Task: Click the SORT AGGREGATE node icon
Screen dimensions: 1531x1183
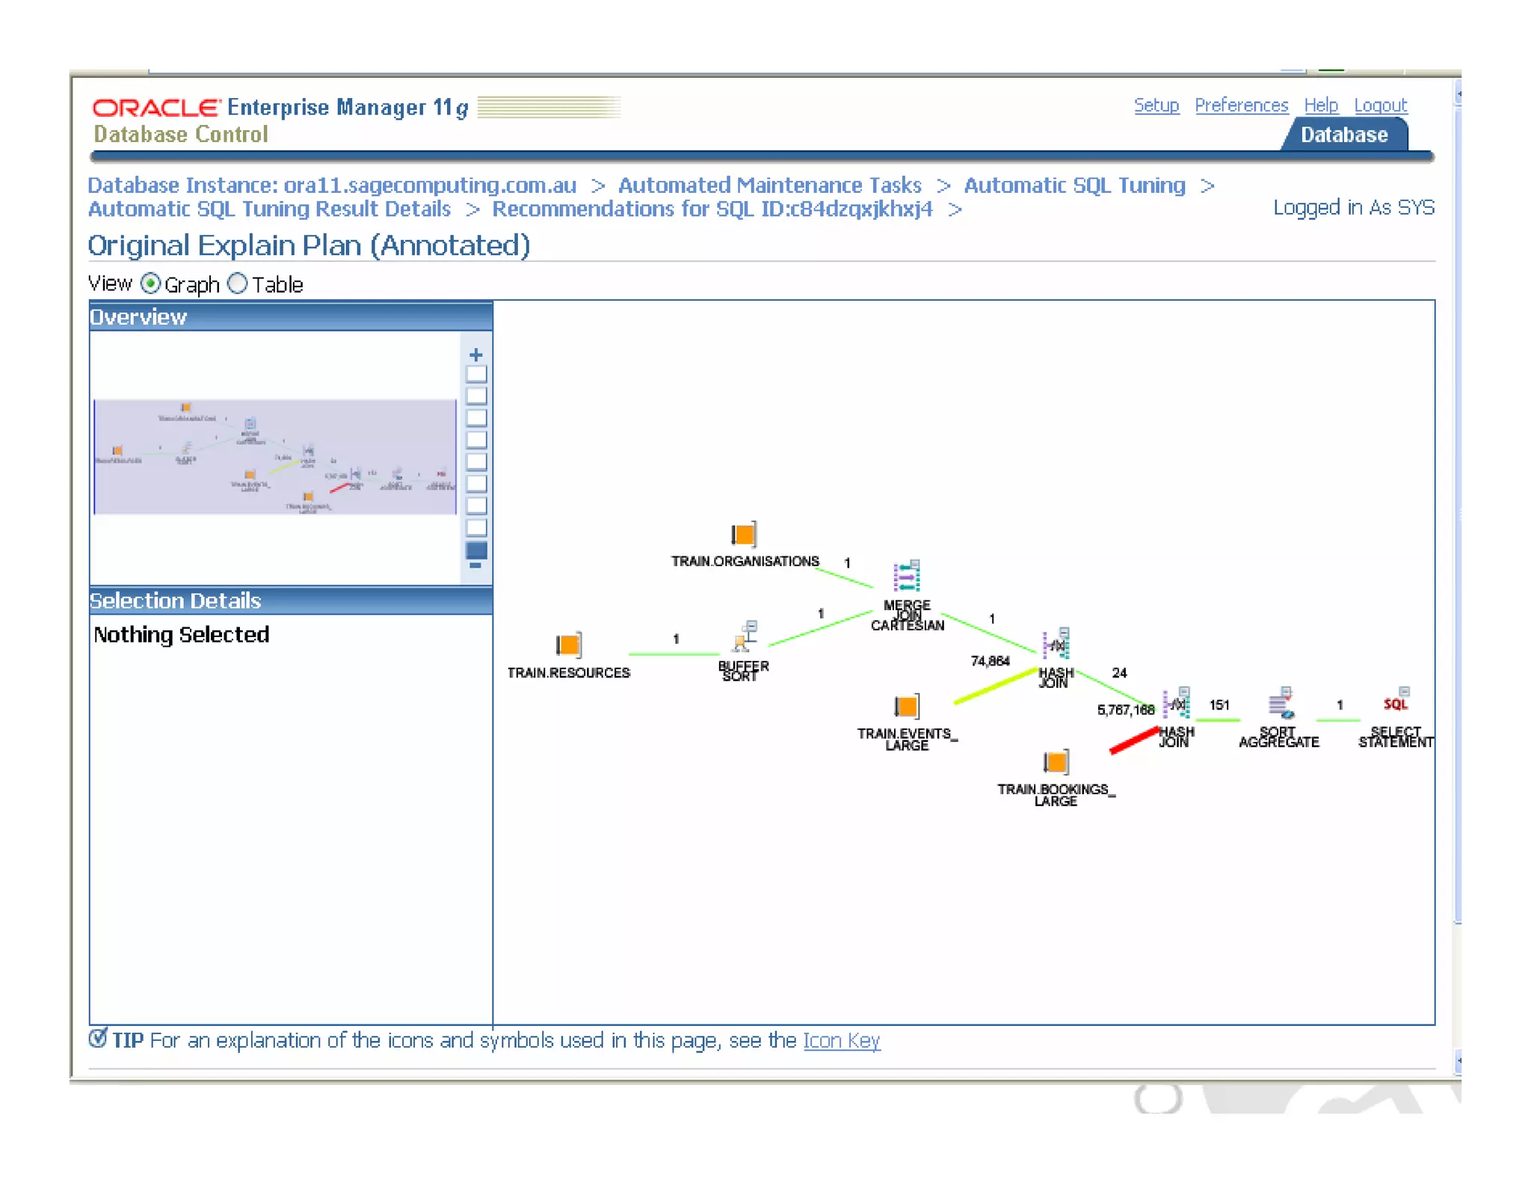Action: tap(1280, 704)
